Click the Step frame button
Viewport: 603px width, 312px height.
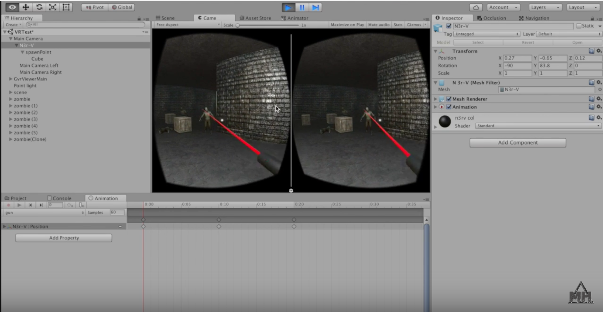tap(316, 7)
